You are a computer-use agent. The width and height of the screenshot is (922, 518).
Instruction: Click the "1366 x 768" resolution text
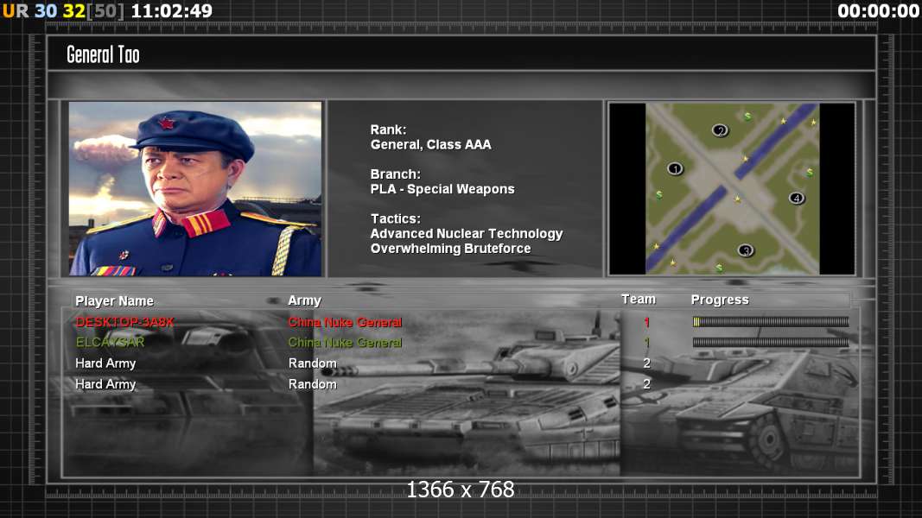click(461, 490)
